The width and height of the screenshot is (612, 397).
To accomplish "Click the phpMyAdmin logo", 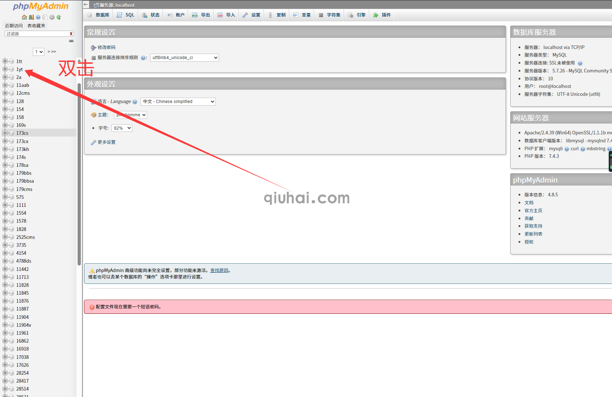I will (41, 6).
